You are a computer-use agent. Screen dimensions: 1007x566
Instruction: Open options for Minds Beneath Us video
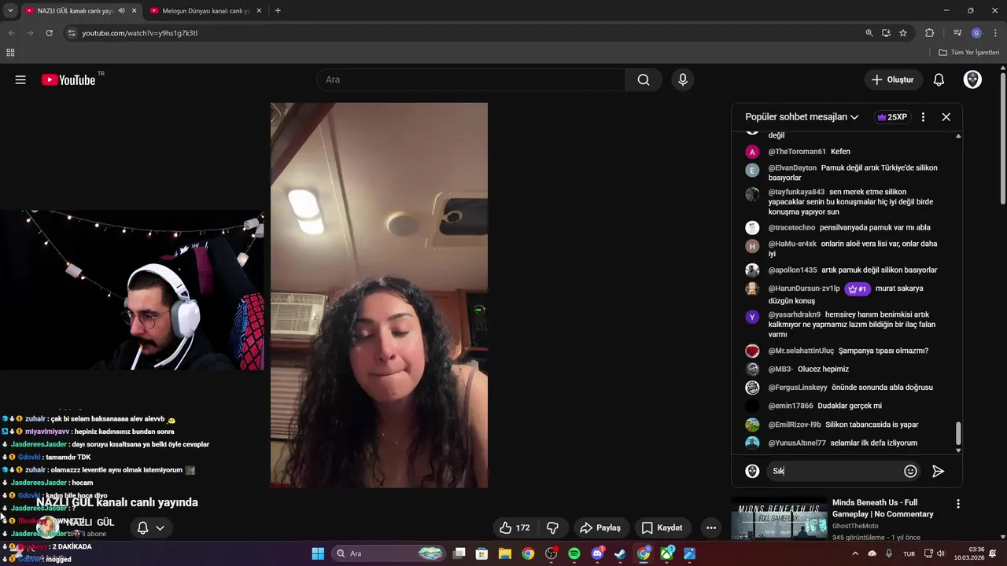click(x=957, y=503)
